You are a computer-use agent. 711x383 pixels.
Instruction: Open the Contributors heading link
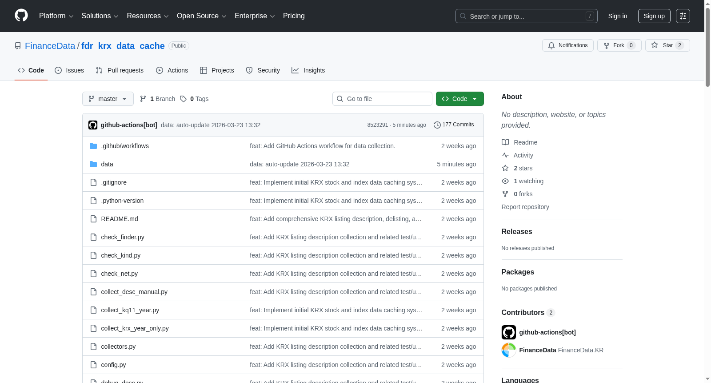pos(528,313)
